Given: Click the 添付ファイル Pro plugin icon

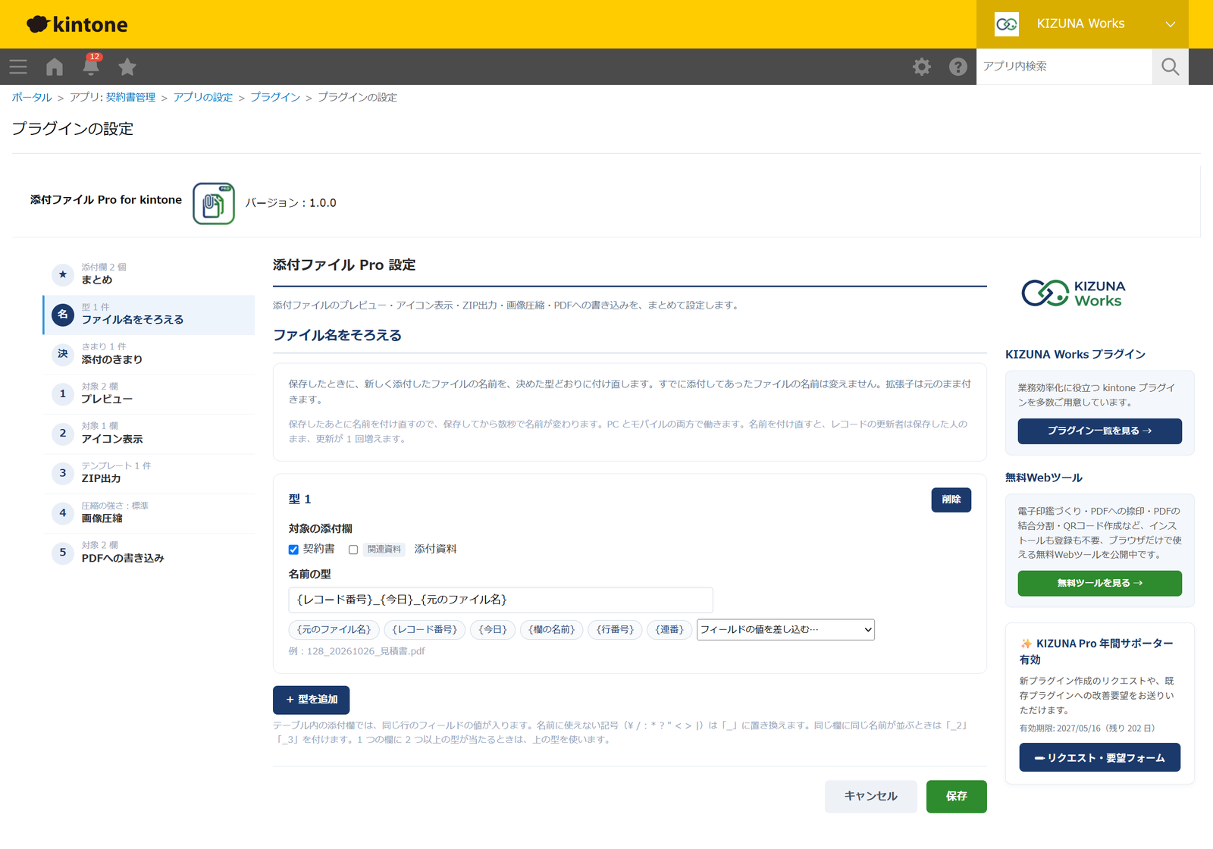Looking at the screenshot, I should [214, 203].
